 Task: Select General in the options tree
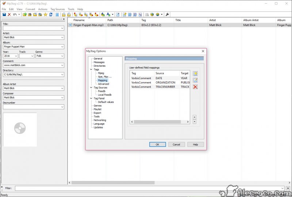coord(98,58)
